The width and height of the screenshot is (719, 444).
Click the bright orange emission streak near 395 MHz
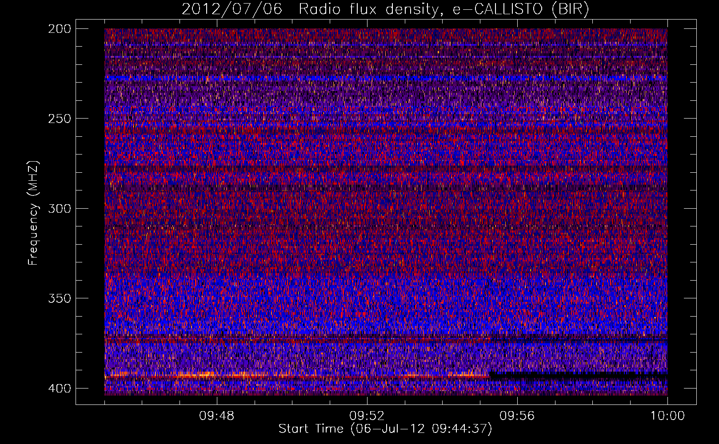pyautogui.click(x=297, y=376)
